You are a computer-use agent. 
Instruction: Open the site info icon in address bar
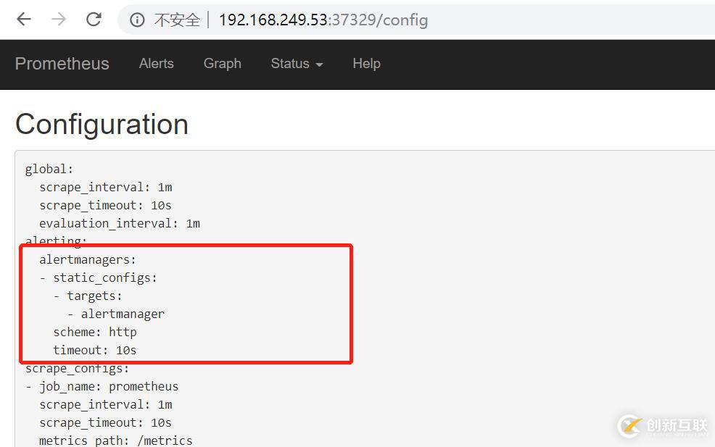pos(137,20)
